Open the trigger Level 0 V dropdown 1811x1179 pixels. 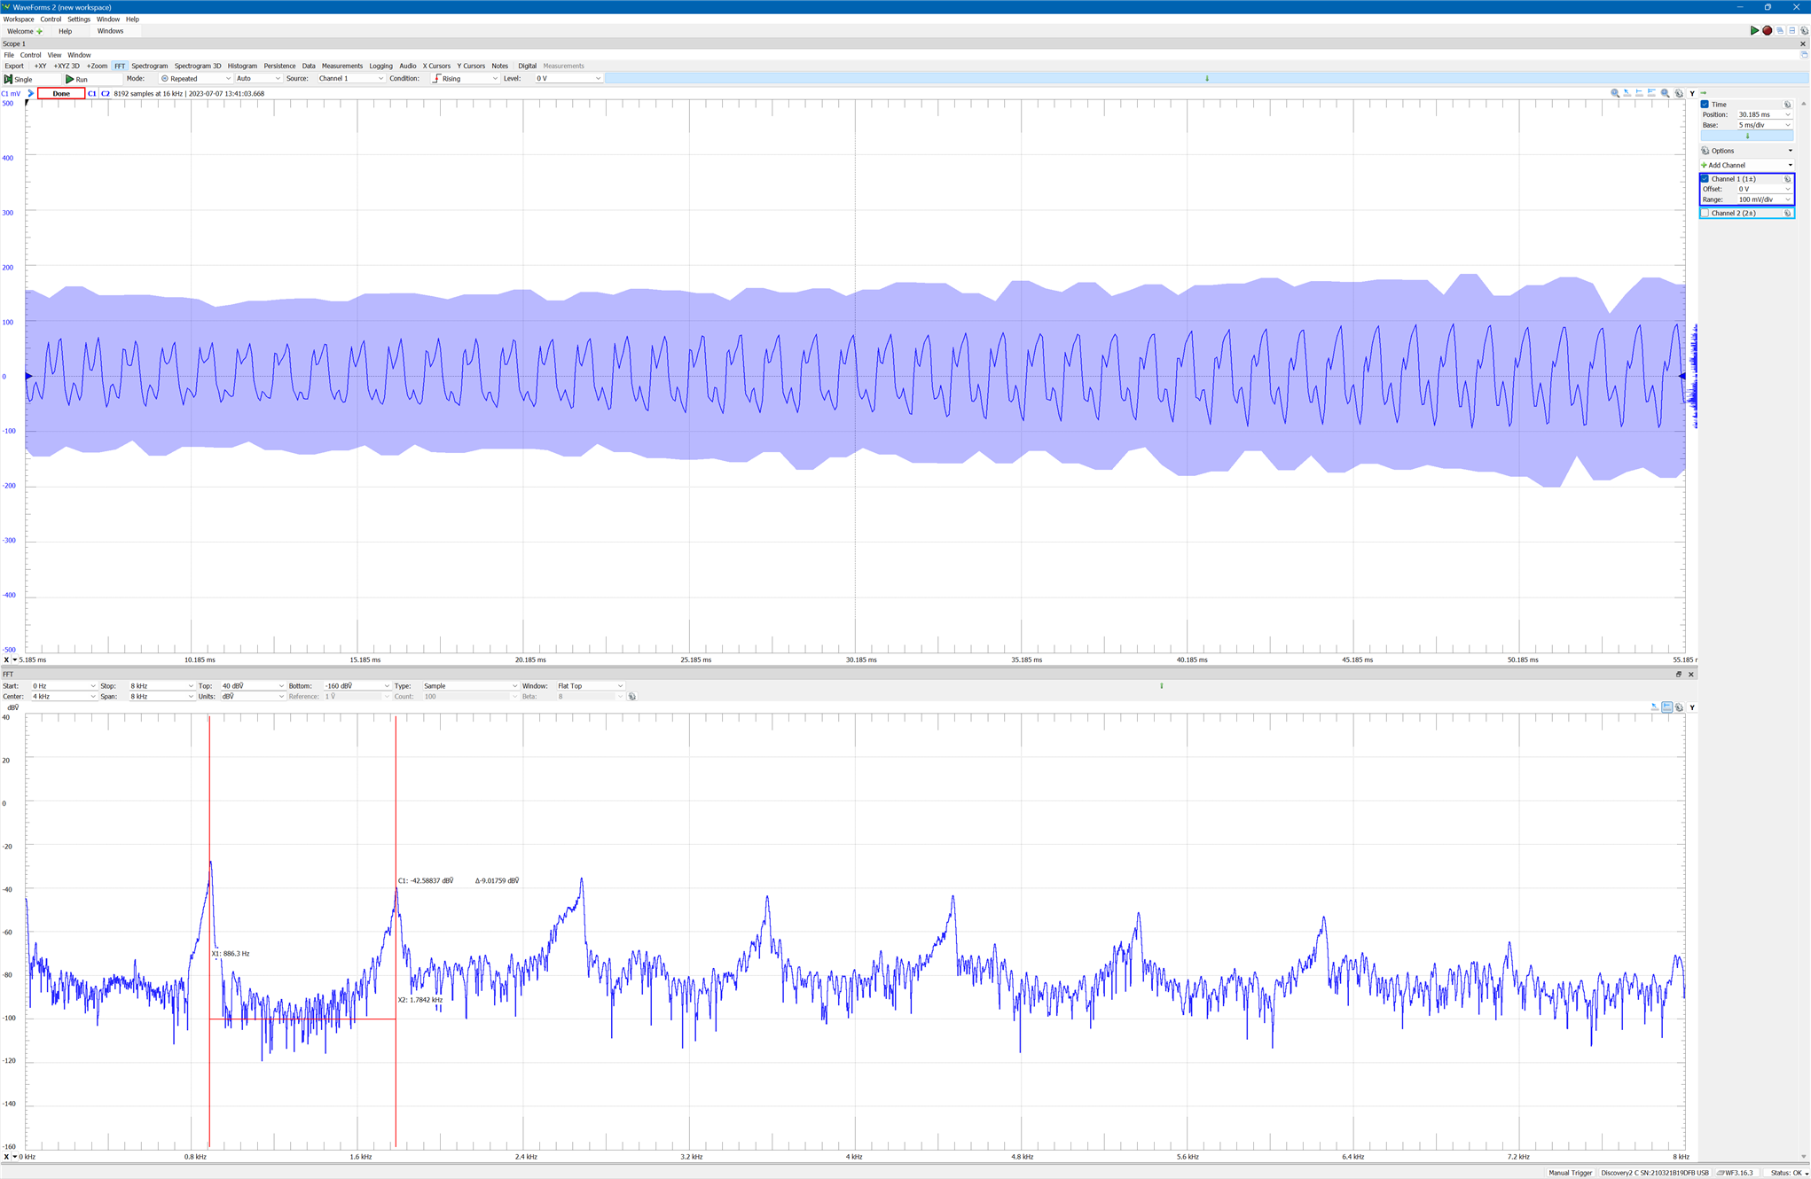(568, 79)
